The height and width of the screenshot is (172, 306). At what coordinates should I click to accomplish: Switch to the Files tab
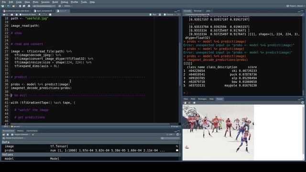click(186, 99)
